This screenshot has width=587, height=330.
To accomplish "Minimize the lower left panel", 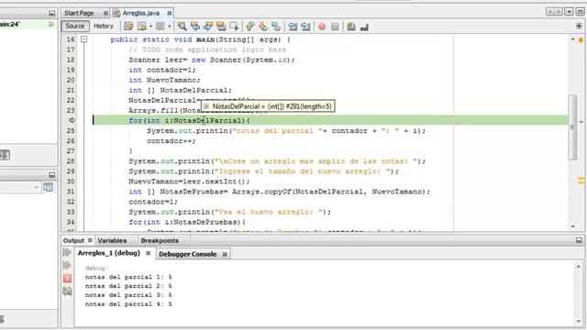I will (x=51, y=175).
